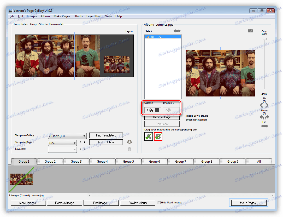Click the double arrow beside Select
This screenshot has width=283, height=217.
[x=177, y=31]
